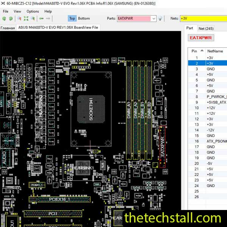The width and height of the screenshot is (227, 227).
Task: Select pin 20 -5V row
Action: pos(207,163)
